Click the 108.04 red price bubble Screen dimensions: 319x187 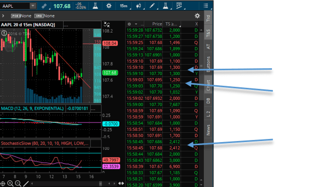110,43
